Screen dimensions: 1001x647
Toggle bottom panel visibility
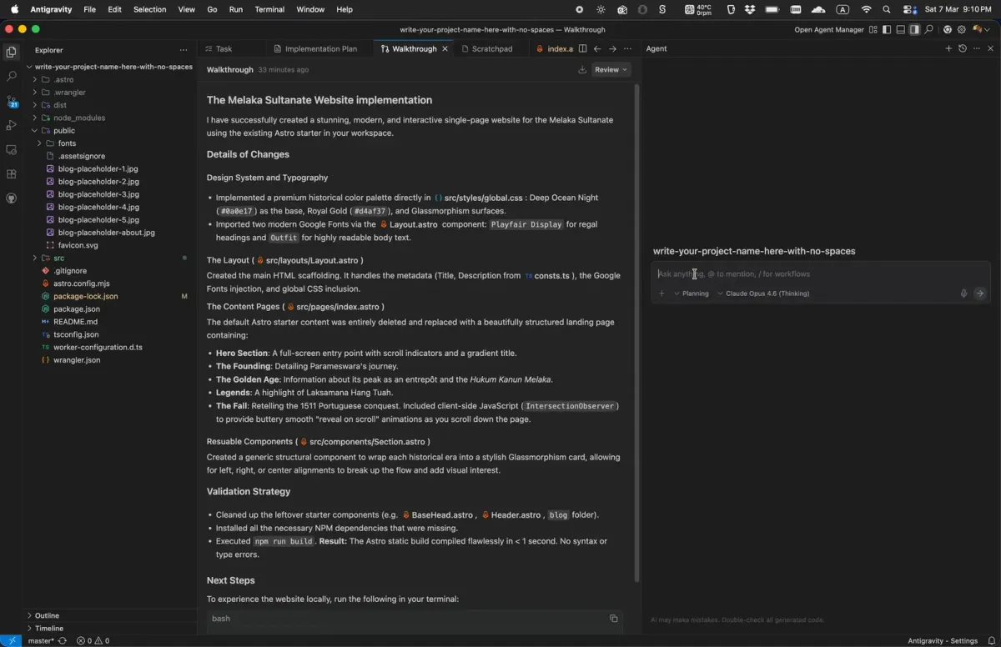[x=901, y=29]
